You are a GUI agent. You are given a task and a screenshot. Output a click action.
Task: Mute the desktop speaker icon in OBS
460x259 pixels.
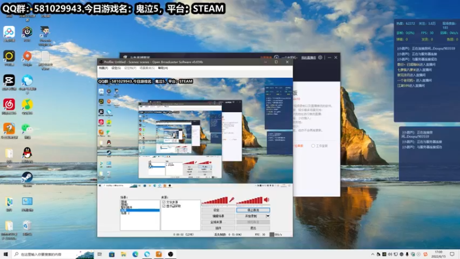[x=266, y=200]
